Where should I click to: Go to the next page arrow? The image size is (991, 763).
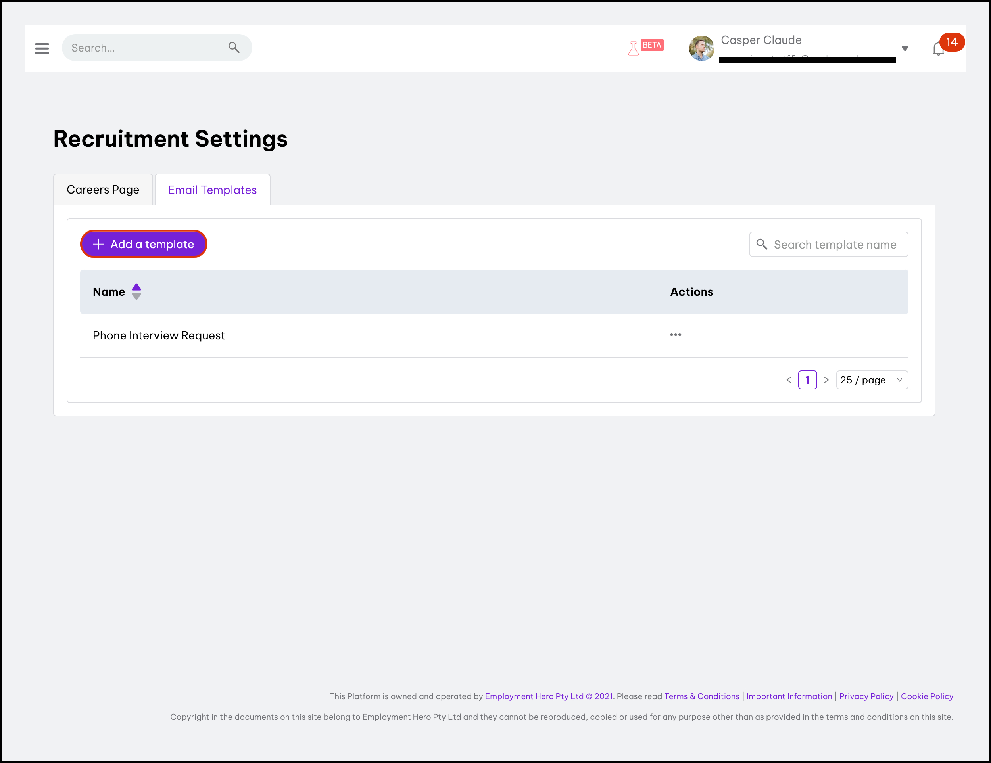point(826,380)
